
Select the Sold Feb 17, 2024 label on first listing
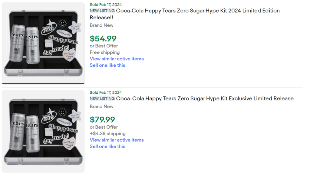[x=105, y=5]
